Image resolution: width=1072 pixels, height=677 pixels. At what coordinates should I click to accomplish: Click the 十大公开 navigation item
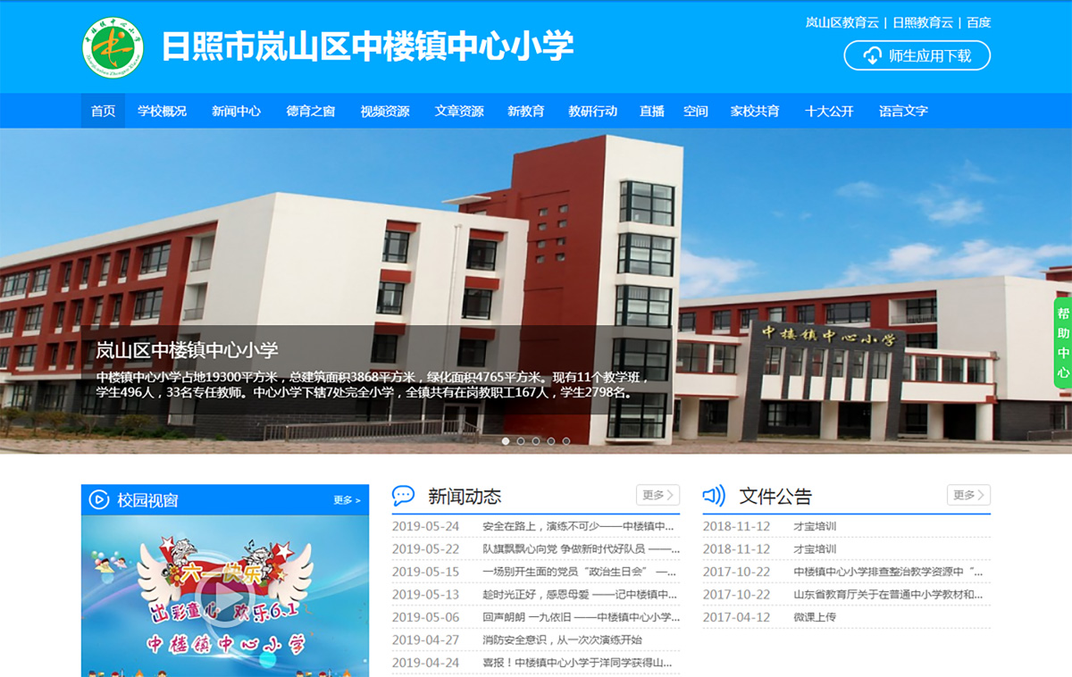pyautogui.click(x=829, y=111)
